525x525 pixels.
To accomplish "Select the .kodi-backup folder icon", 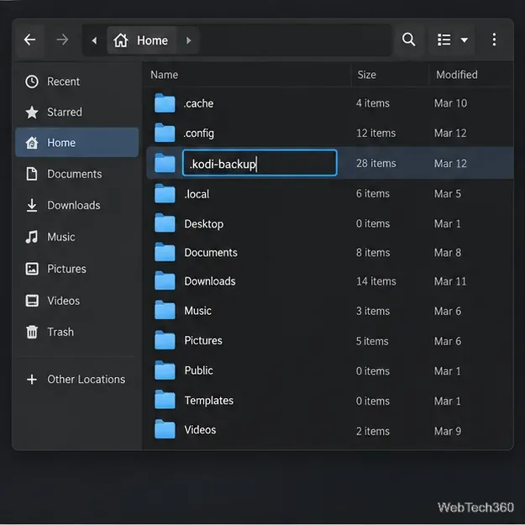I will (165, 163).
